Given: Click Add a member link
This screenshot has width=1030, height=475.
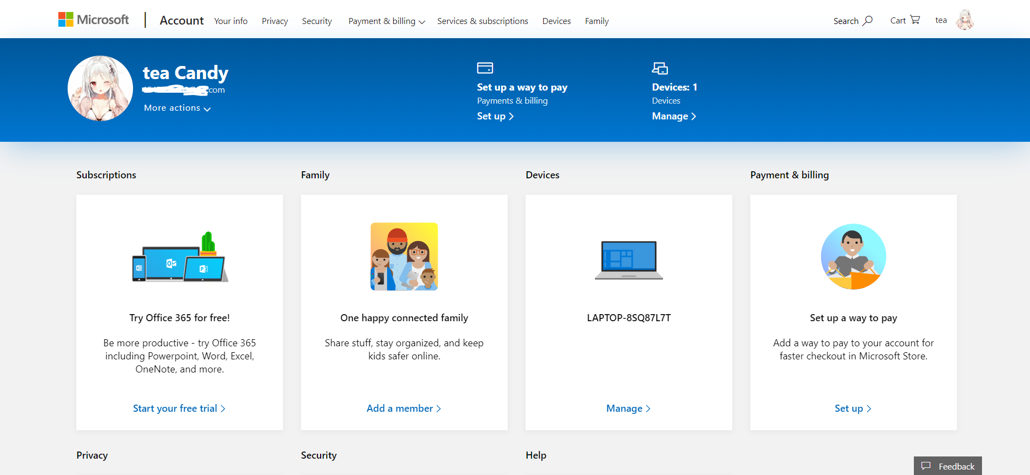Looking at the screenshot, I should [x=404, y=408].
